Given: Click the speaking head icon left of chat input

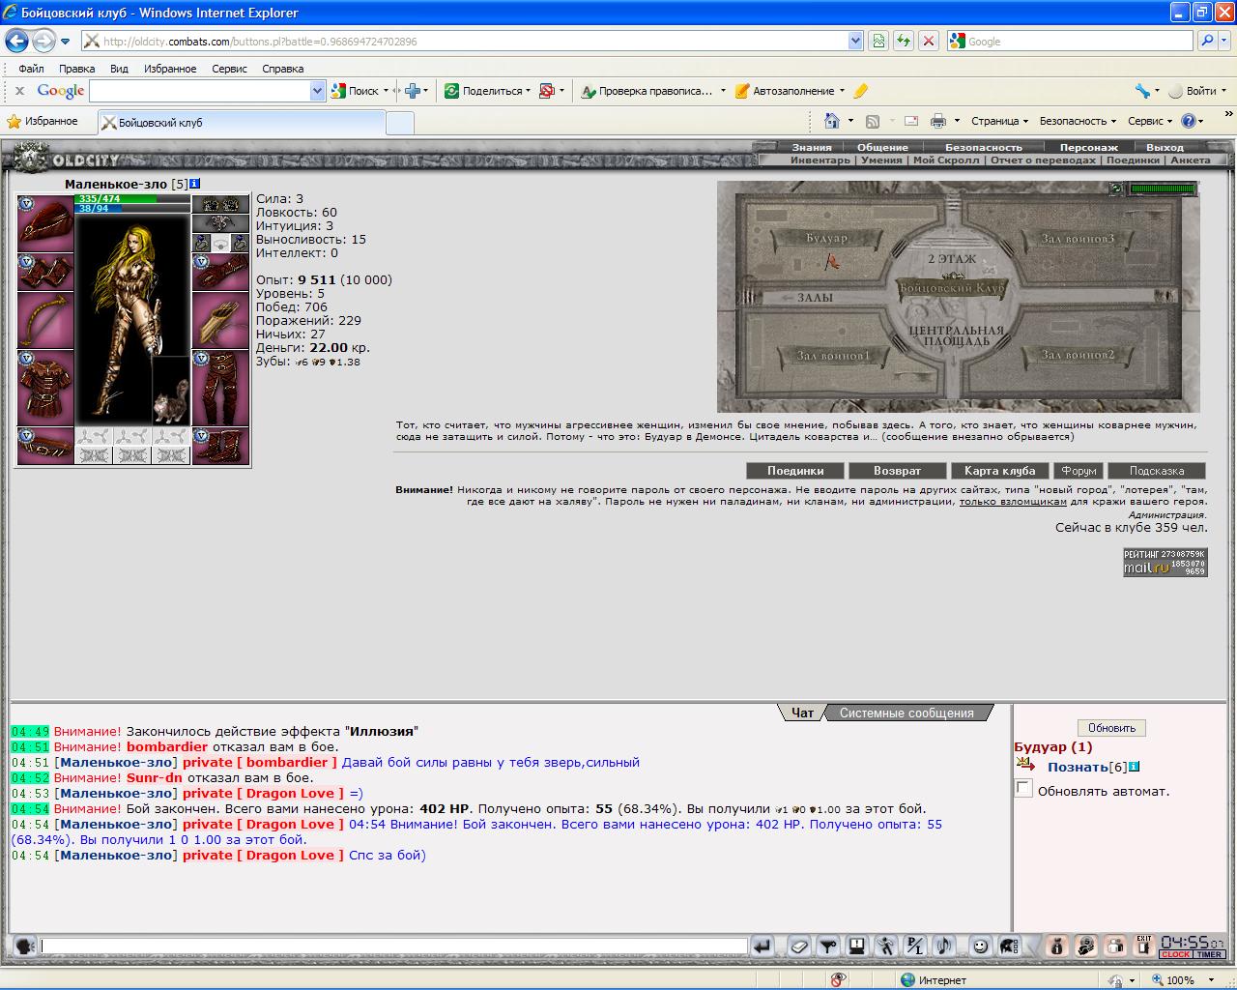Looking at the screenshot, I should [x=24, y=946].
